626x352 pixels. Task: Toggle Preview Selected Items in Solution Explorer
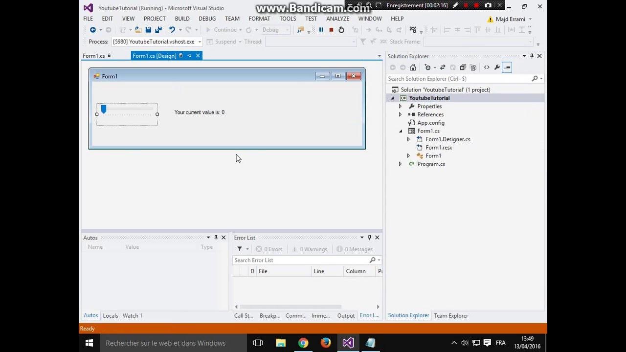[507, 67]
